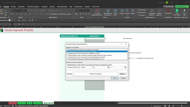Click the Delete cells icon

[x=127, y=11]
